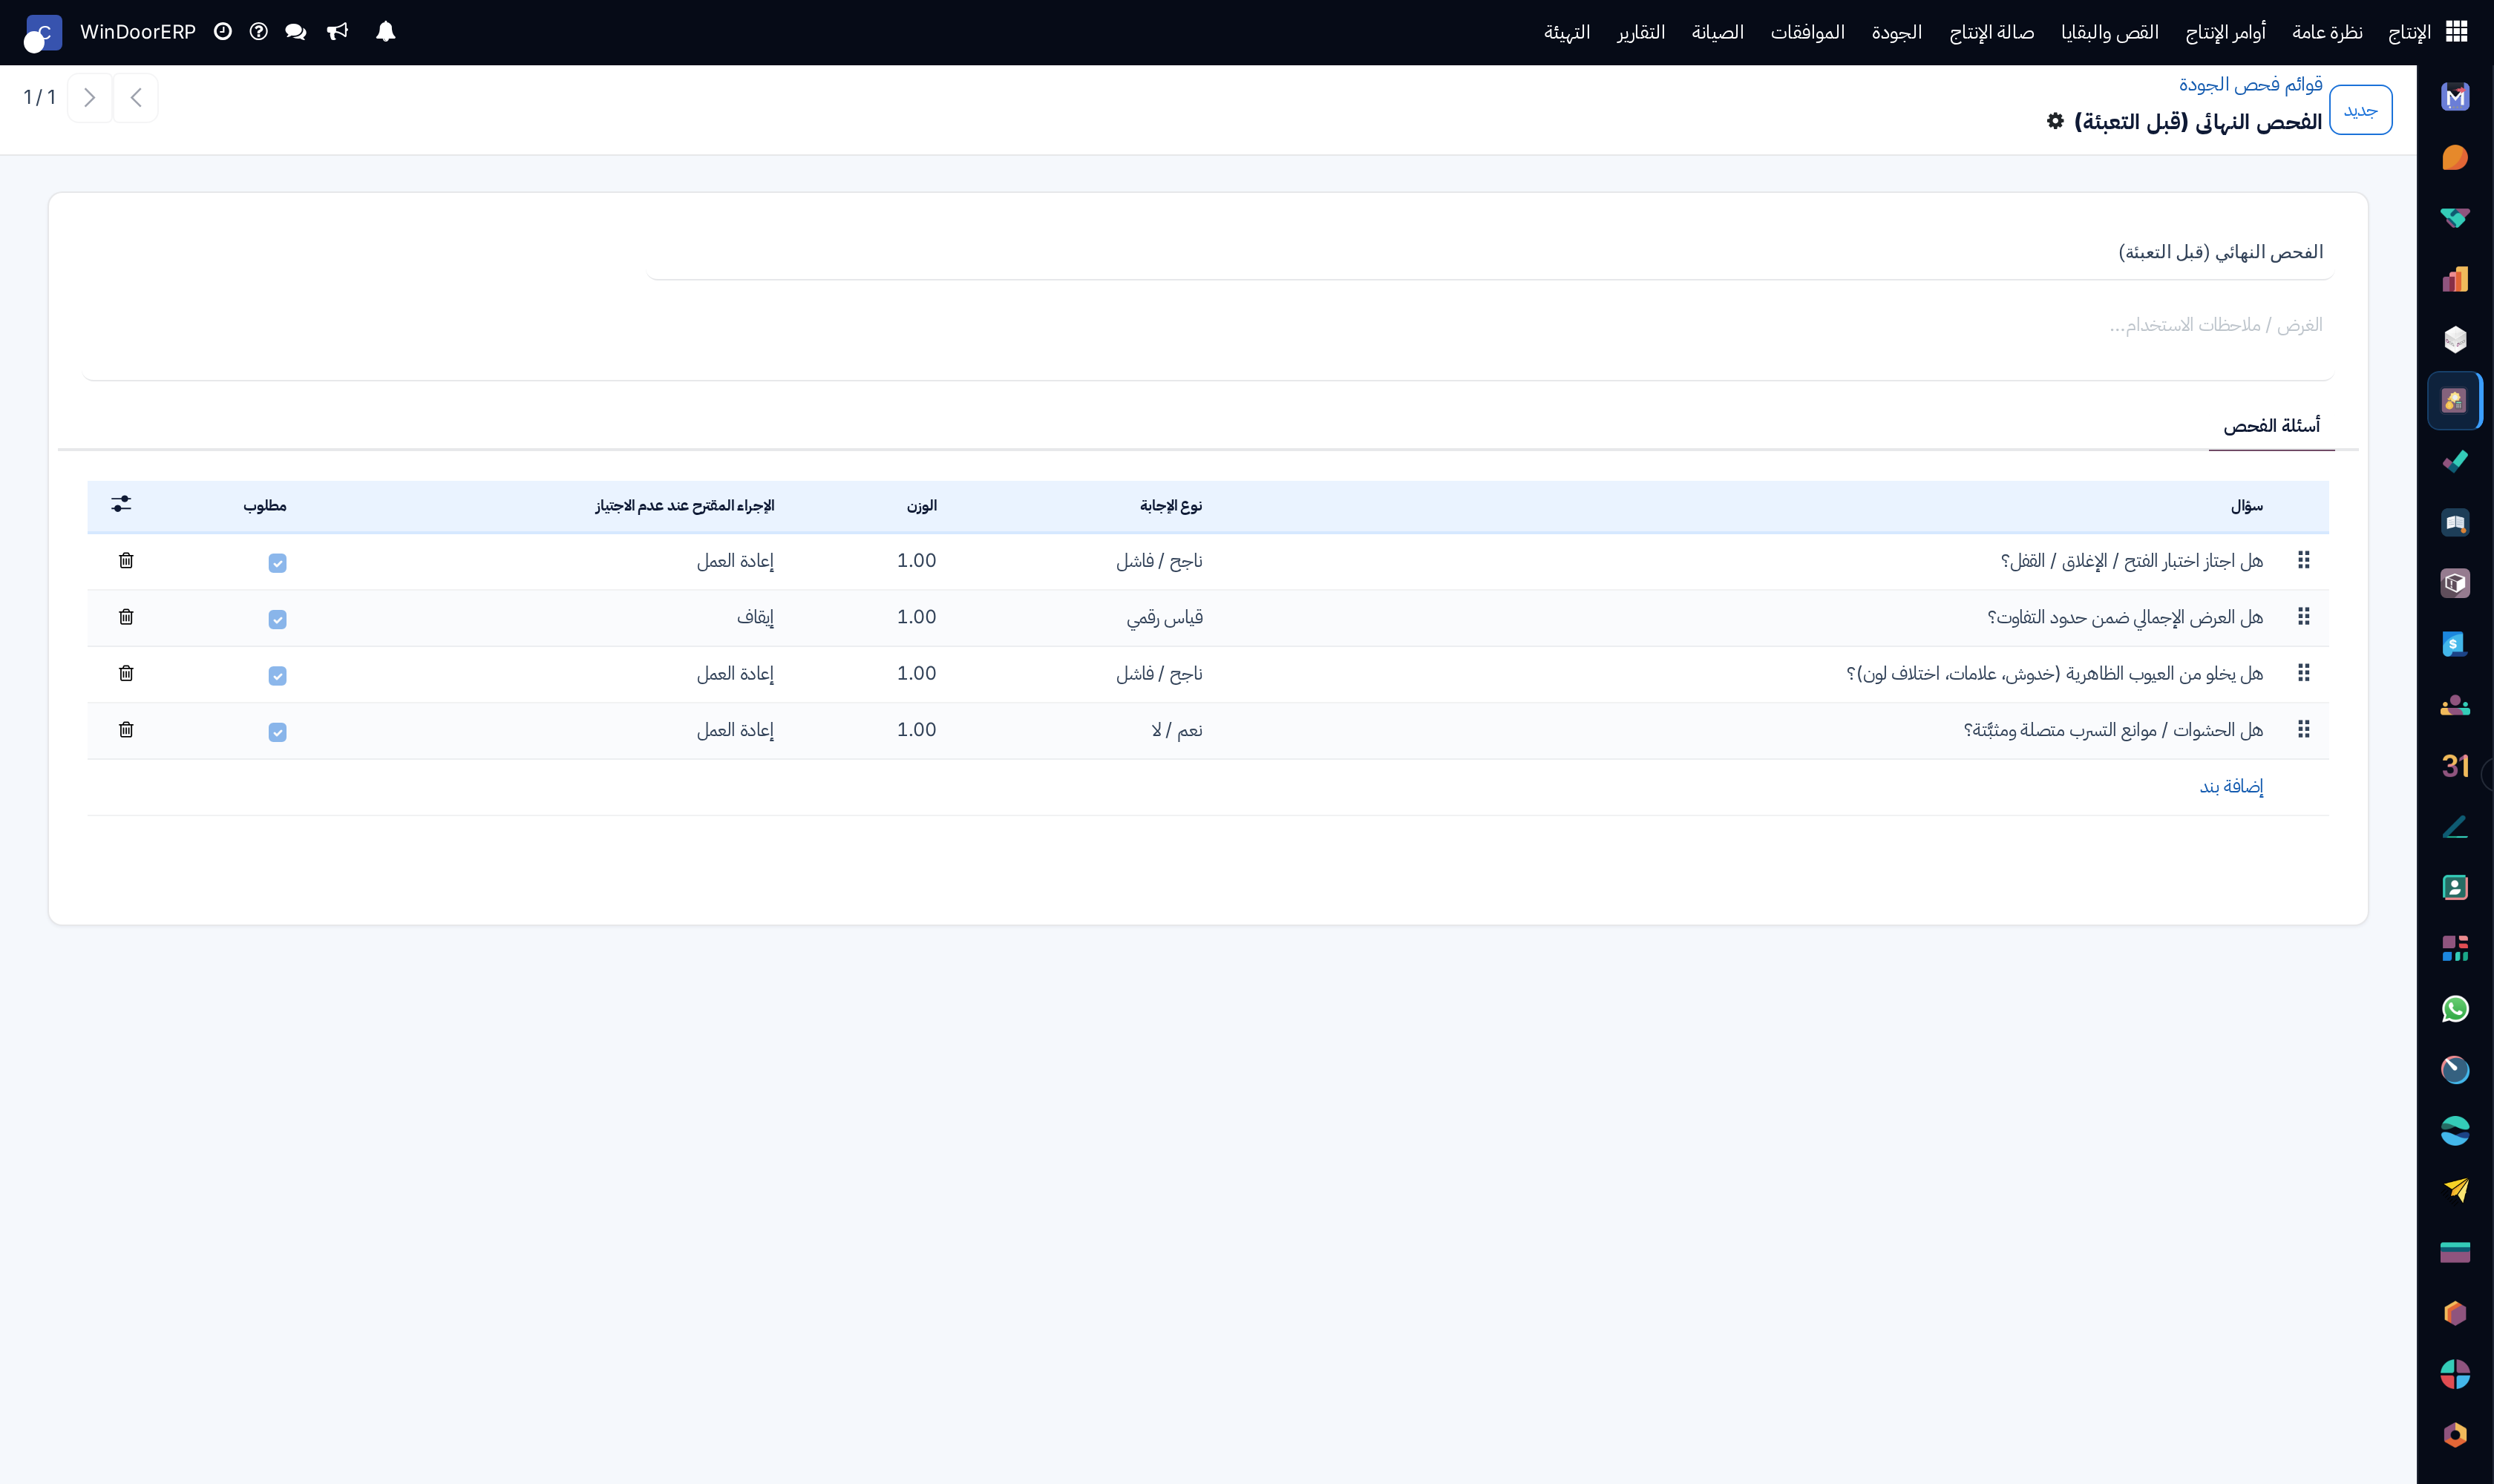
Task: Open the speedometer gauge app in sidebar
Action: coord(2455,1070)
